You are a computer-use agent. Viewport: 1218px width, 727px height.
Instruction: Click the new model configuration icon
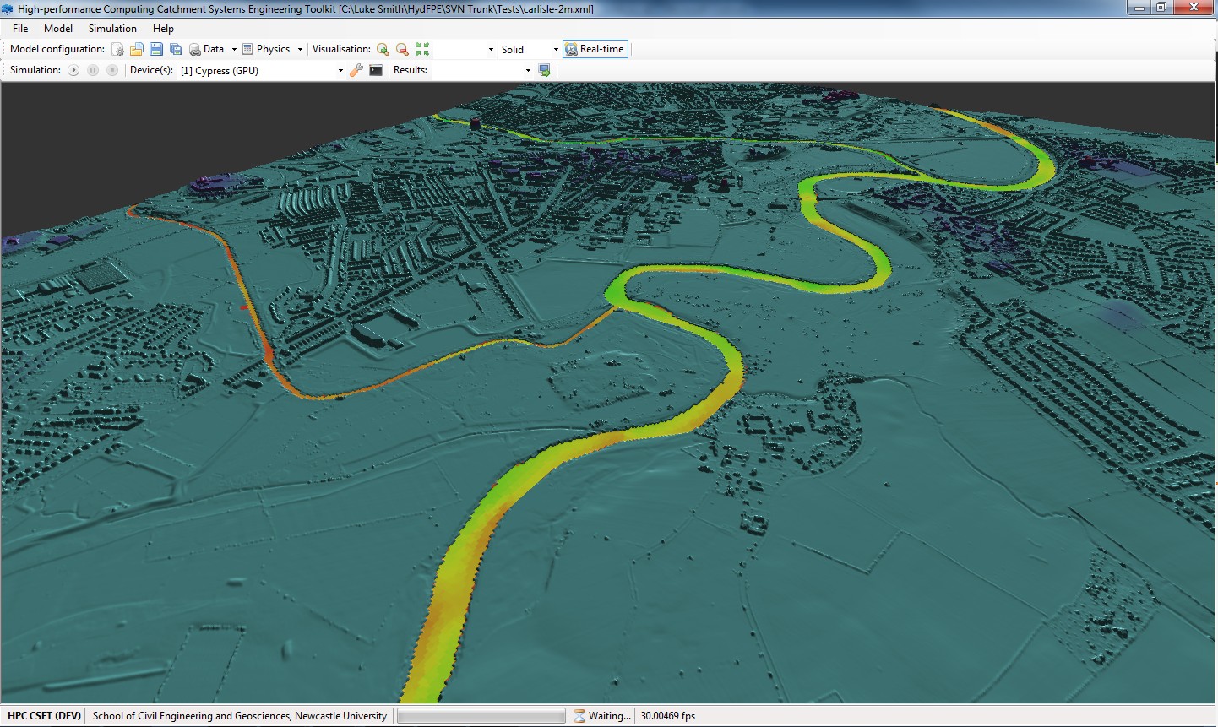click(x=118, y=50)
